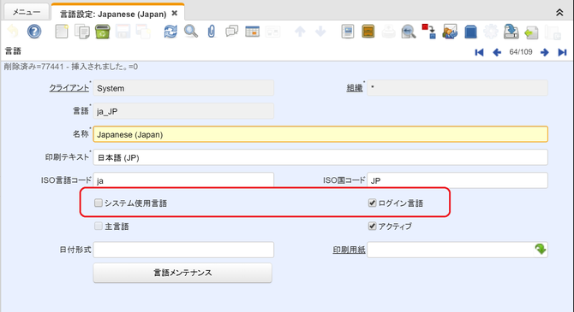
Task: Click the 組織 label link
Action: pyautogui.click(x=355, y=88)
